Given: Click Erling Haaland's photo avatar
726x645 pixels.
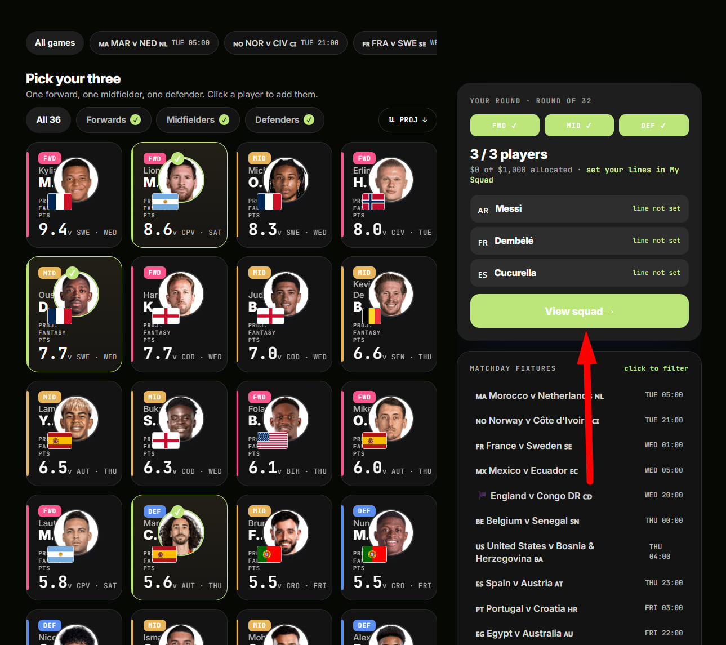Looking at the screenshot, I should tap(391, 180).
